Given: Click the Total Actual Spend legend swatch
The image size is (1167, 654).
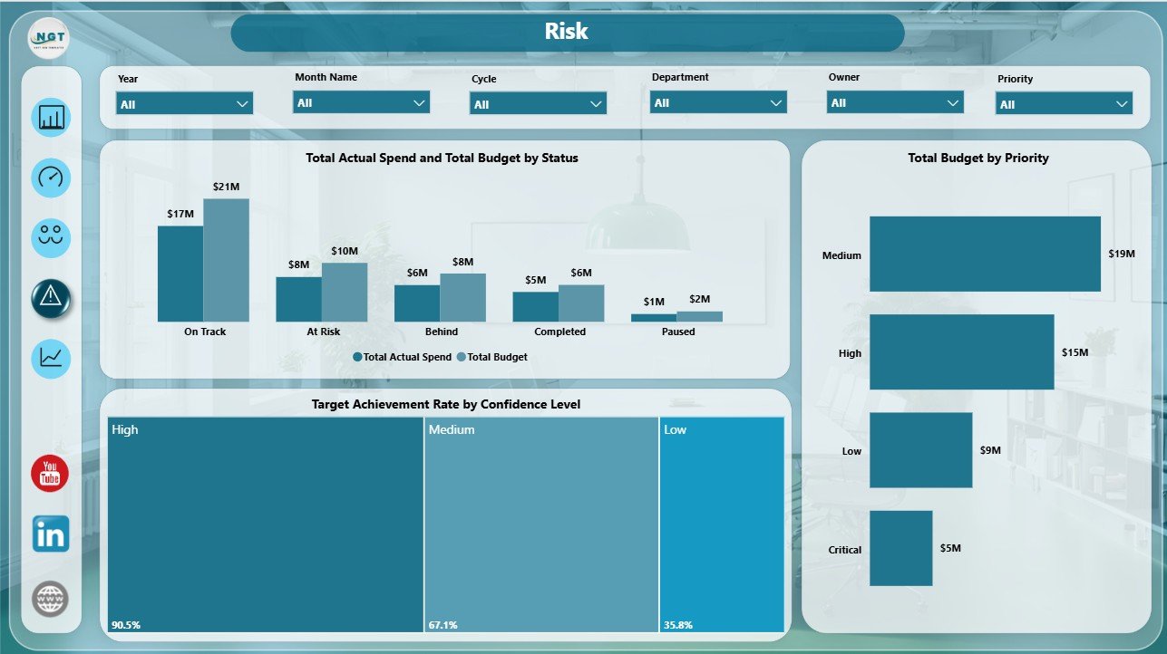Looking at the screenshot, I should tap(358, 358).
